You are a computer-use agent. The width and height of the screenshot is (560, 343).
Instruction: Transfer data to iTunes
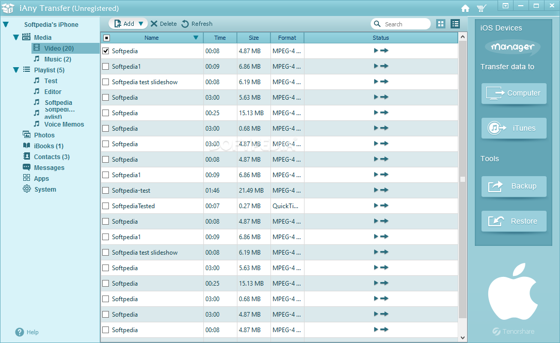tap(514, 128)
